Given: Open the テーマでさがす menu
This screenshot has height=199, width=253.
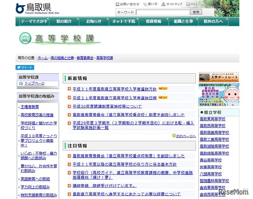Looking at the screenshot, I should (34, 21).
